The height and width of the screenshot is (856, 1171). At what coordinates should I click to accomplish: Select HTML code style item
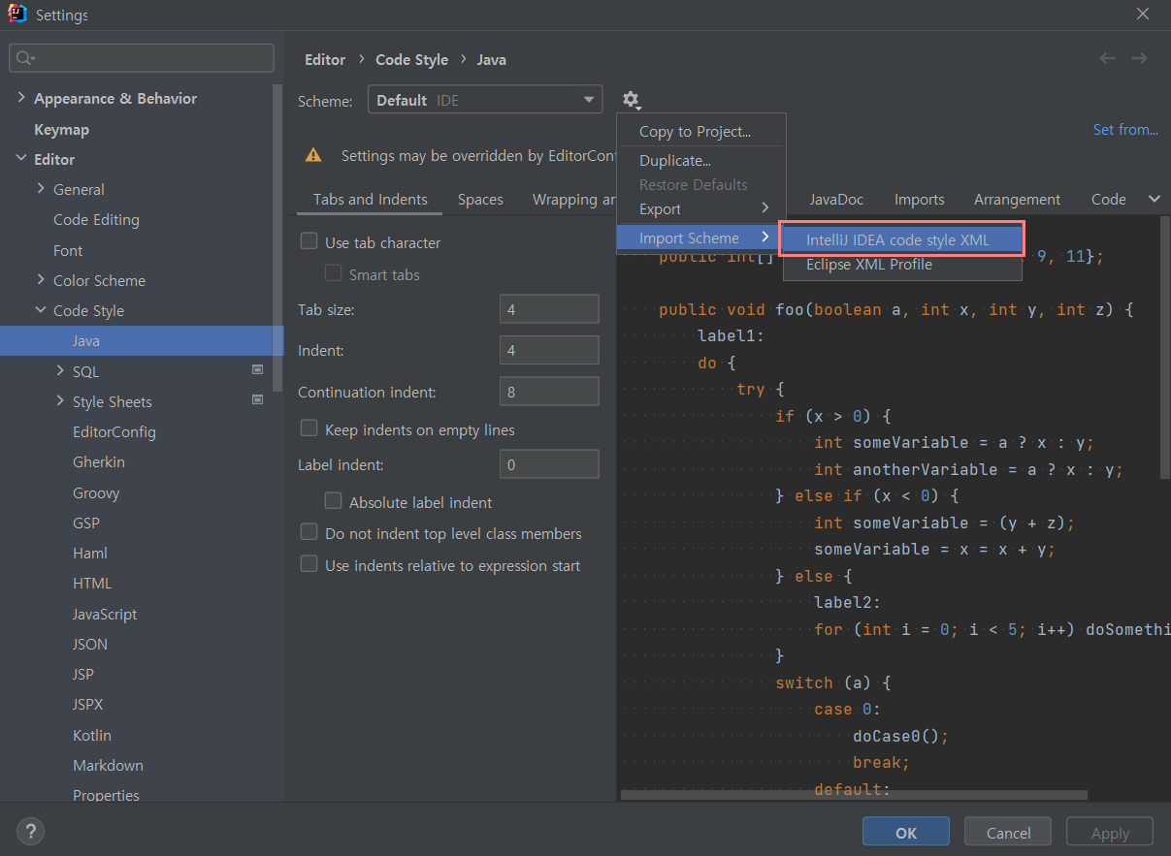[92, 583]
